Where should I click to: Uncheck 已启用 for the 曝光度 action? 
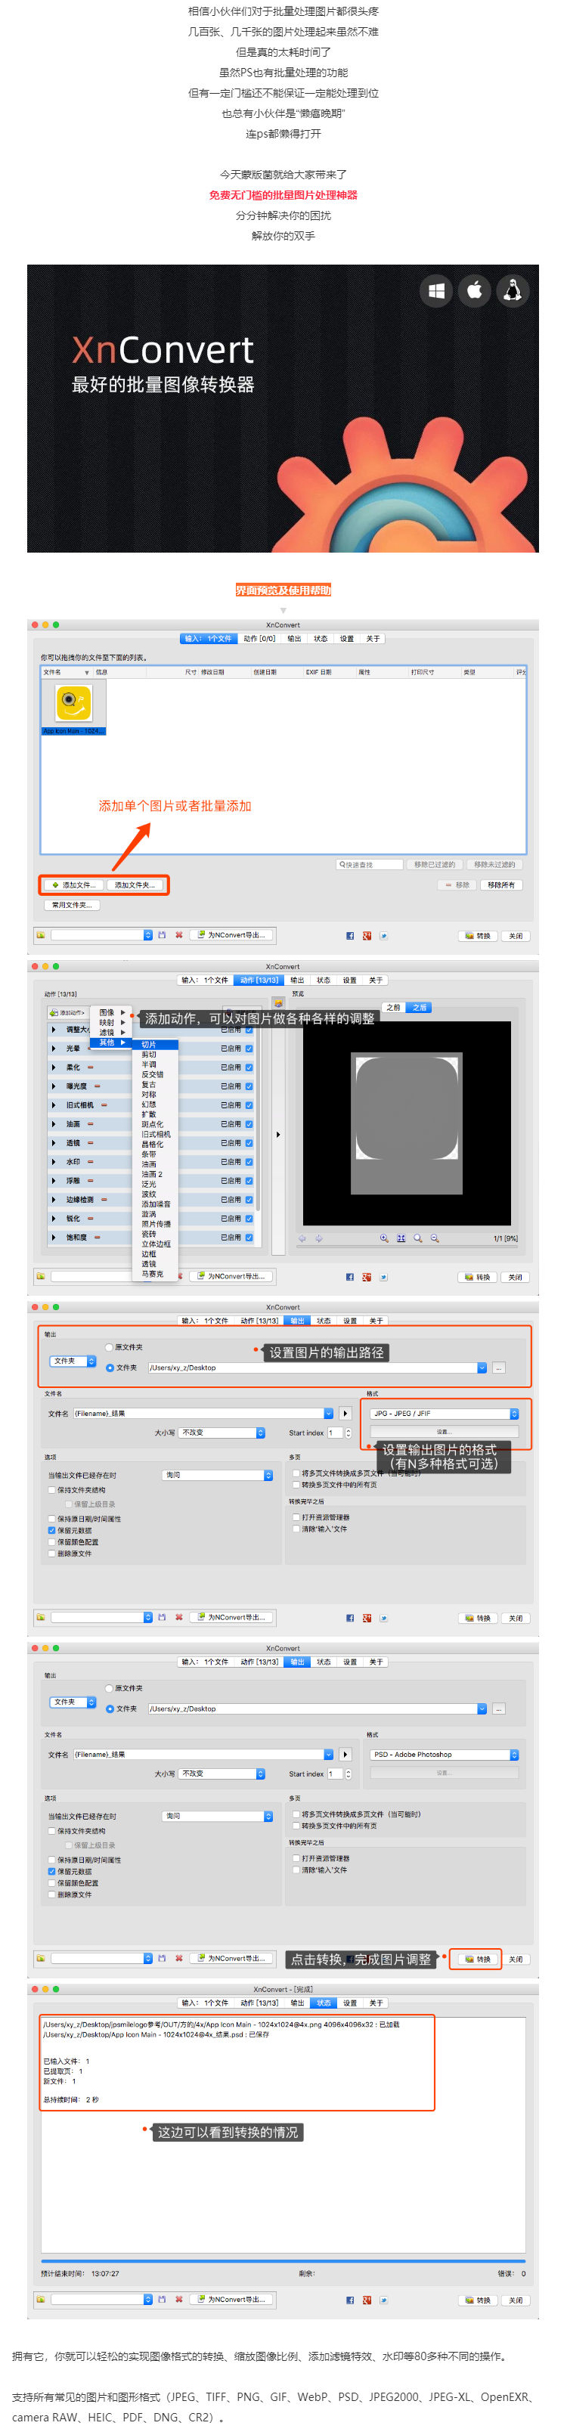click(x=249, y=1086)
